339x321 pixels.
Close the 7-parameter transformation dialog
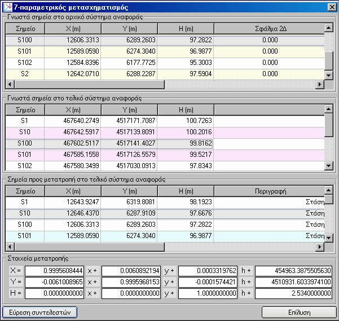(x=332, y=7)
